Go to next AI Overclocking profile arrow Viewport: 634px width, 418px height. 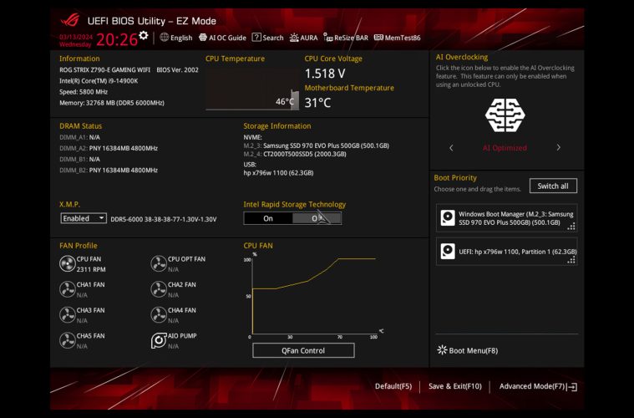click(x=558, y=148)
